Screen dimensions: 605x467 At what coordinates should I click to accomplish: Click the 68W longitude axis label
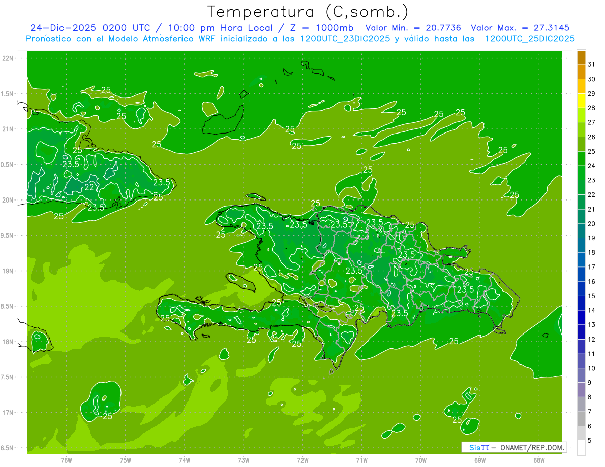539,460
